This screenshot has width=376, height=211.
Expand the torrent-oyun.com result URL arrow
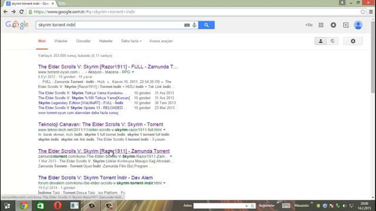[133, 72]
